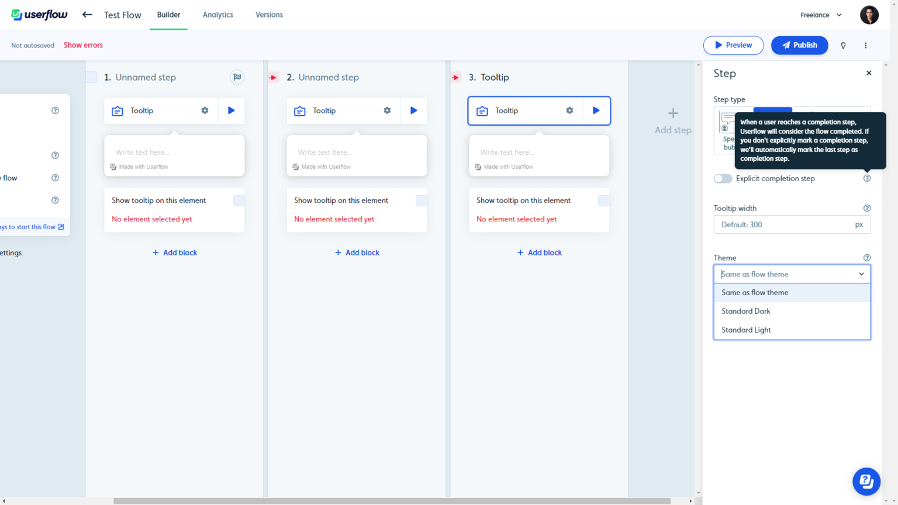This screenshot has width=898, height=505.
Task: Open the three-dot overflow menu top right
Action: pyautogui.click(x=866, y=45)
